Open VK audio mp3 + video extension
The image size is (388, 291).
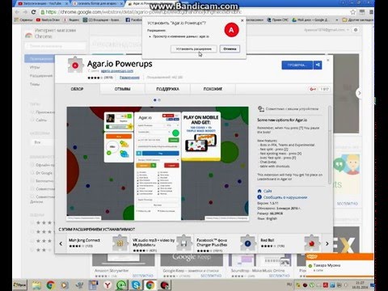click(x=162, y=244)
